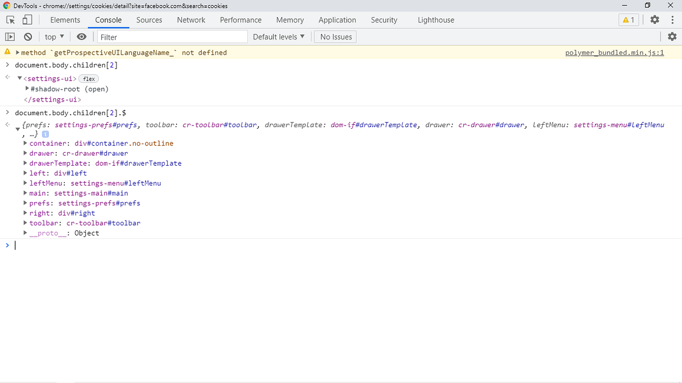Open the Default levels dropdown
Viewport: 682px width, 383px height.
pos(278,36)
